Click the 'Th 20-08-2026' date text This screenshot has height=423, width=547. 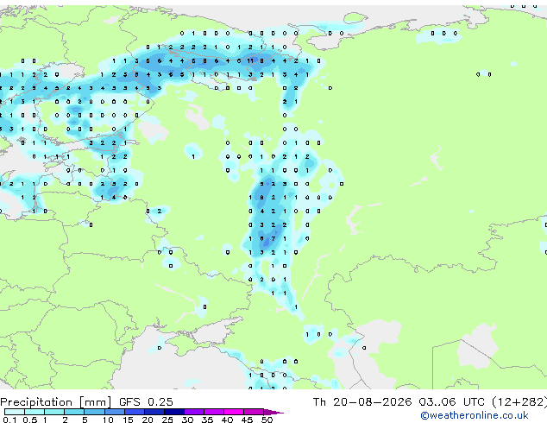click(362, 402)
